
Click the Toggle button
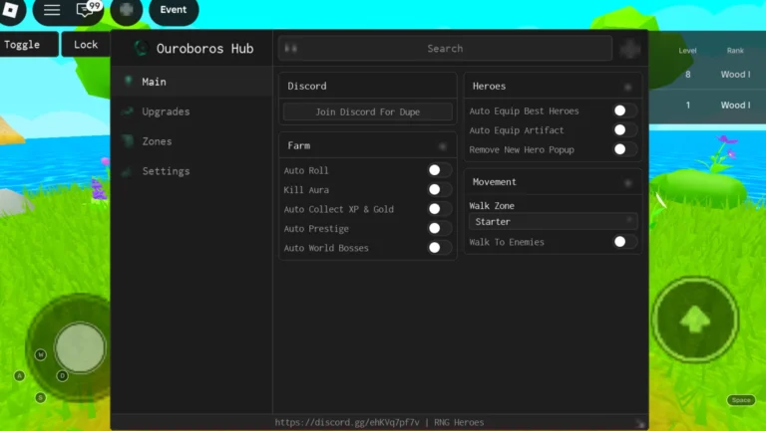coord(29,45)
